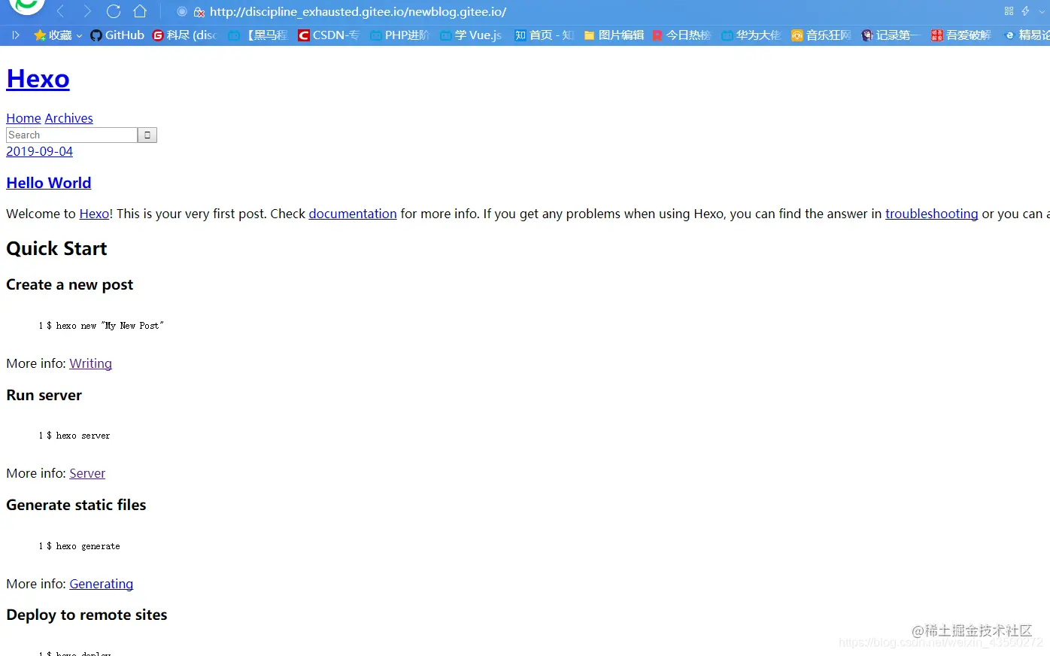Click the insecure site warning icon in address bar
Image resolution: width=1050 pixels, height=656 pixels.
[x=199, y=12]
